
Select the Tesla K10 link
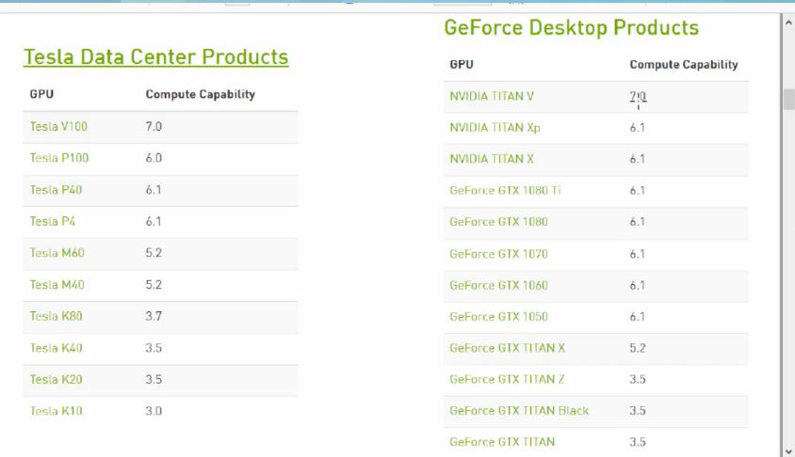pyautogui.click(x=56, y=411)
